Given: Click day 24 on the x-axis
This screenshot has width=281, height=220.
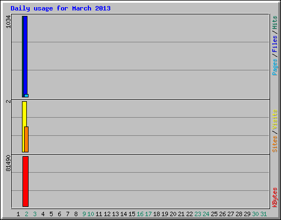Looking at the screenshot, I should point(206,214).
